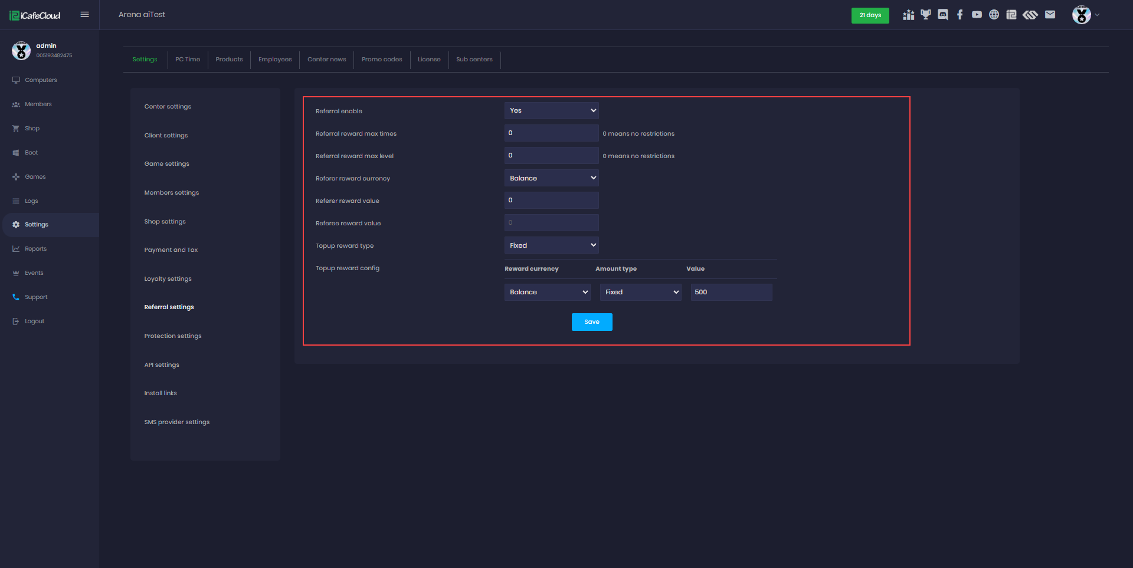The image size is (1133, 568).
Task: Switch to the PC Time tab
Action: point(188,60)
